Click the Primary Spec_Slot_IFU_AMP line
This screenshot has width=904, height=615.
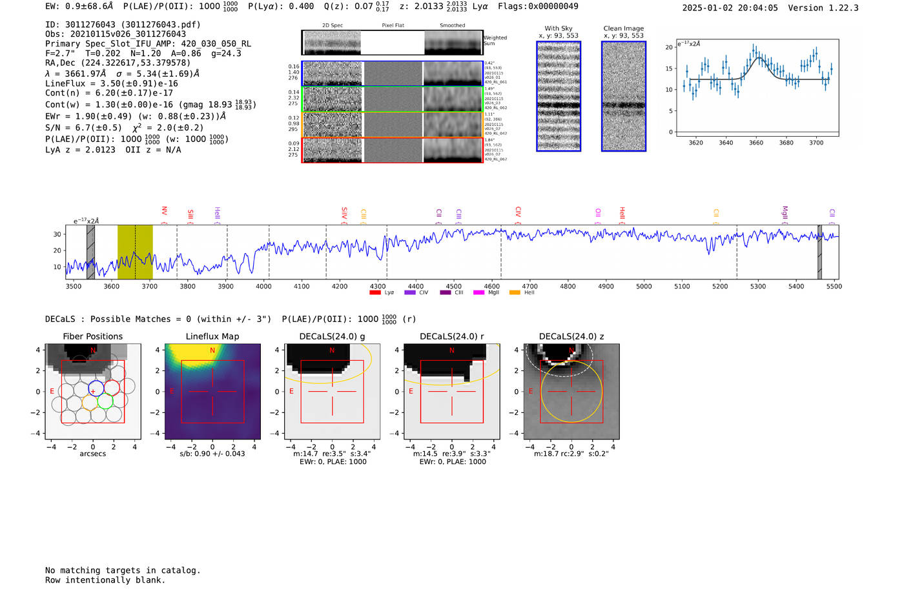pos(149,44)
